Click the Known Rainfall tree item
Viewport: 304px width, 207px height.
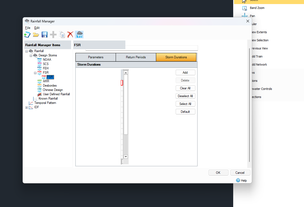click(48, 98)
